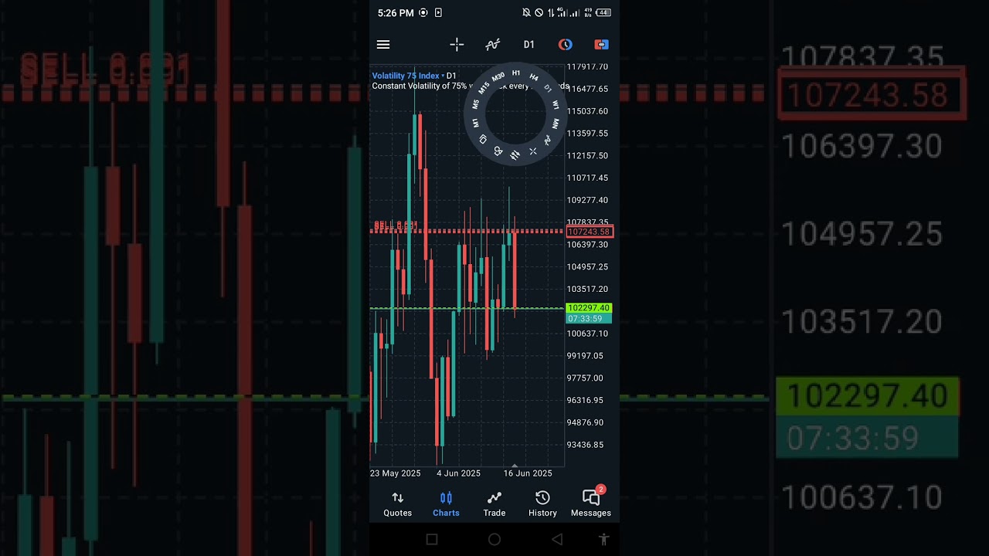Select D1 timeframe in radial menu

click(x=548, y=89)
